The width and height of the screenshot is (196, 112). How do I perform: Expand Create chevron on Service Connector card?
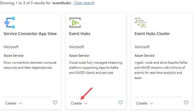tap(20, 103)
